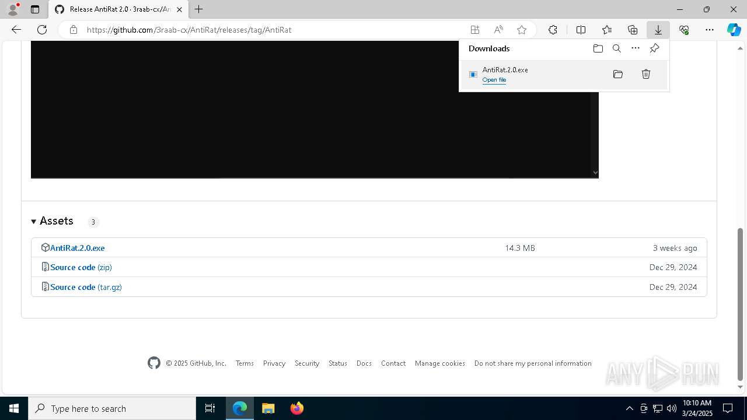Open a new browser tab
Viewport: 747px width, 420px height.
[x=199, y=9]
